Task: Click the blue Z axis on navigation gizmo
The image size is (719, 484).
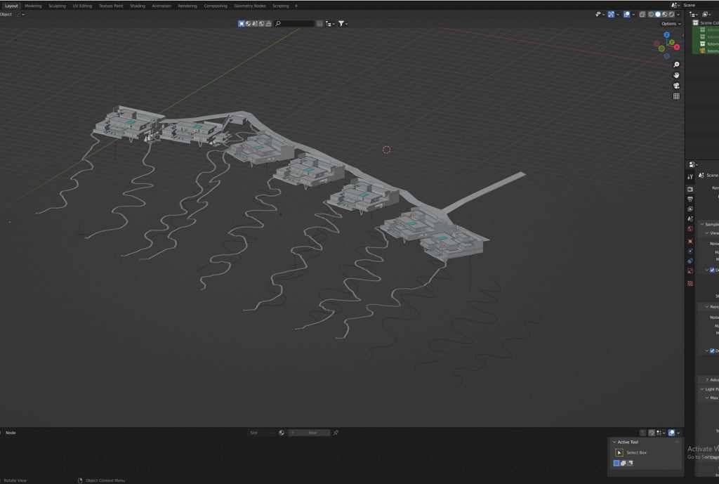Action: 666,34
